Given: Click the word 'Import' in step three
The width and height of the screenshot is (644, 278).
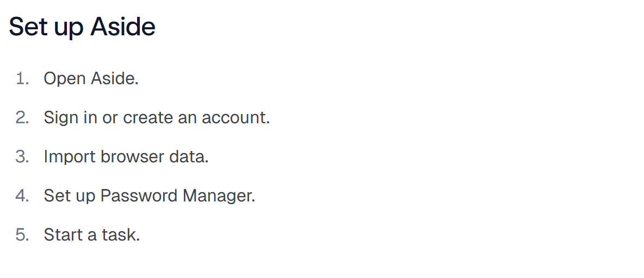Looking at the screenshot, I should [x=70, y=156].
